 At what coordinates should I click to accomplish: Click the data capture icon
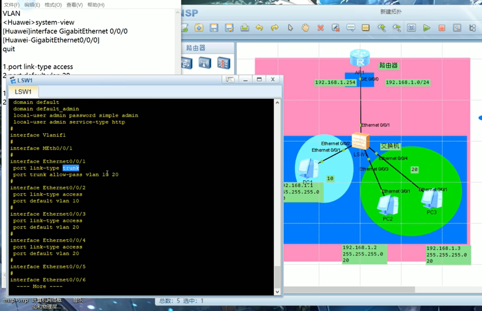(x=457, y=28)
